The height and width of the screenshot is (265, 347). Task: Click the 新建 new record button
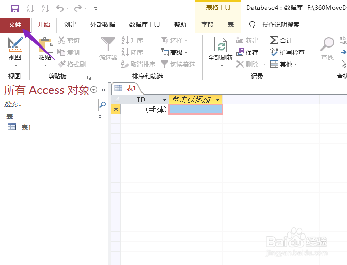(x=247, y=40)
